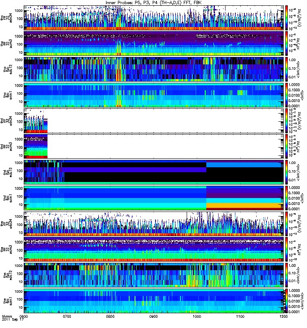The width and height of the screenshot is (307, 328).
Task: Select the 'the fbk edc12' y-axis label
Action: (x=8, y=275)
